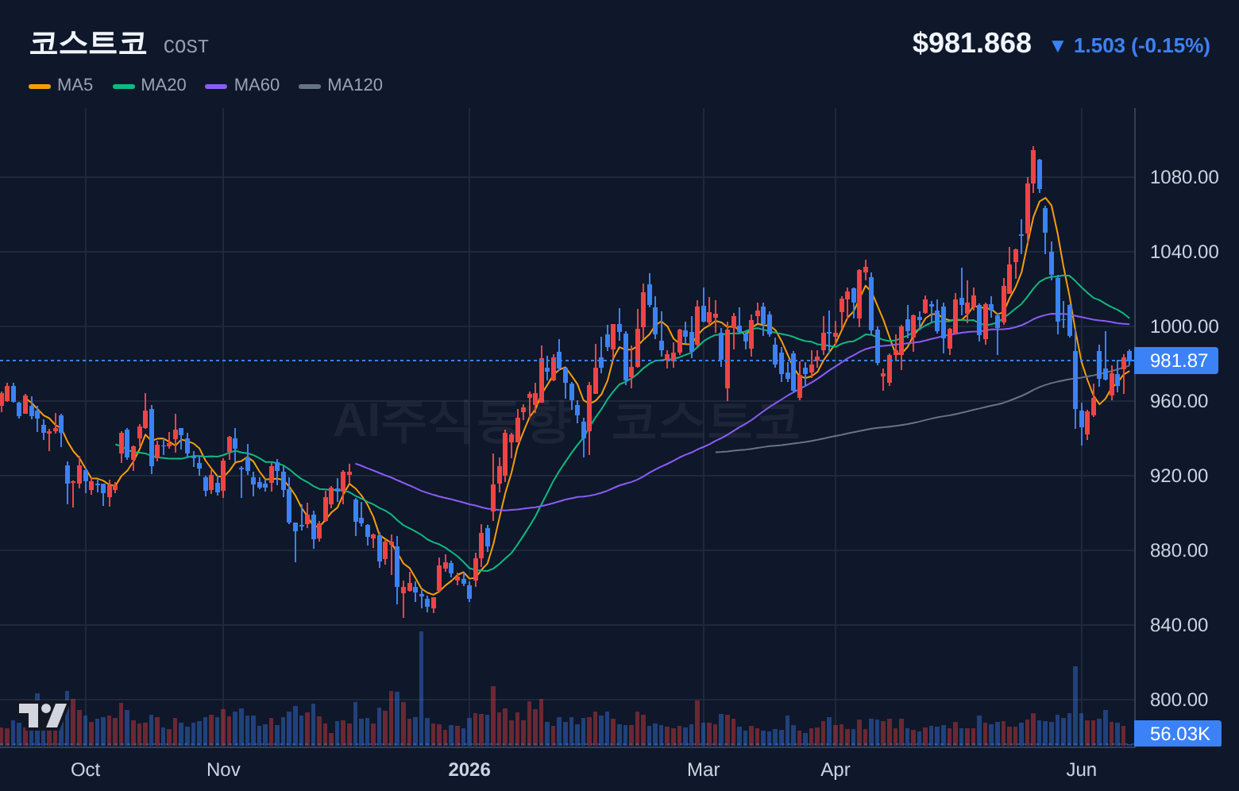Click the Mar label on the time axis
The image size is (1239, 791).
(x=704, y=770)
